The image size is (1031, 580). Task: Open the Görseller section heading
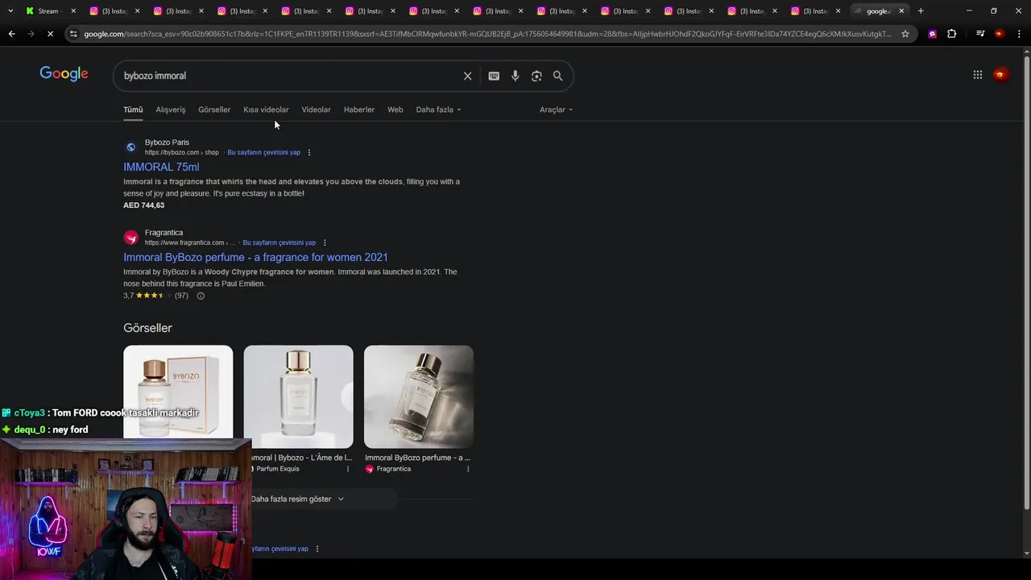click(147, 328)
